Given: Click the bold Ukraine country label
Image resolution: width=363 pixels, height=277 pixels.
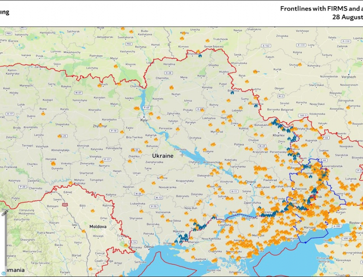Looking at the screenshot, I should (163, 156).
